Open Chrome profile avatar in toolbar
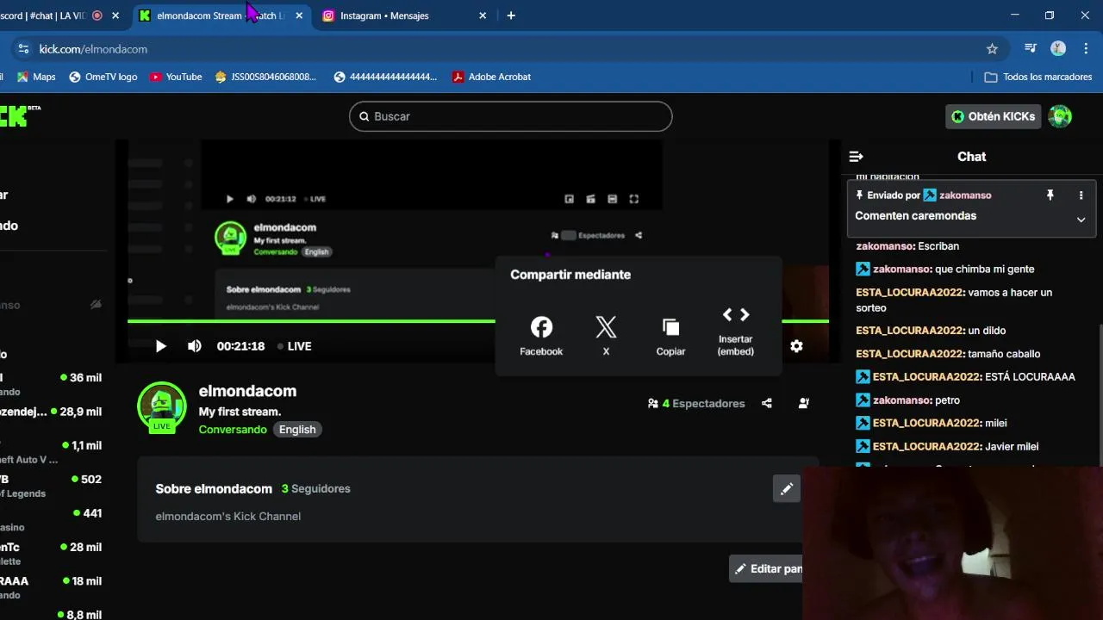Screen dimensions: 1103x620 click(1058, 49)
